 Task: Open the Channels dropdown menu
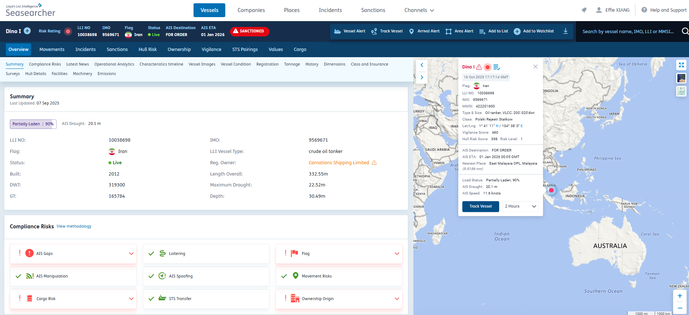tap(419, 10)
